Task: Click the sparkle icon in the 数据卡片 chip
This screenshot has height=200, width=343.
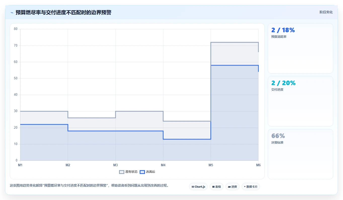Action: [x=245, y=187]
